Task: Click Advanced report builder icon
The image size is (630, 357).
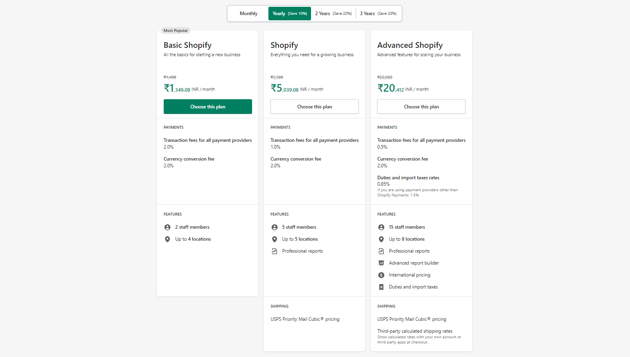Action: click(381, 263)
